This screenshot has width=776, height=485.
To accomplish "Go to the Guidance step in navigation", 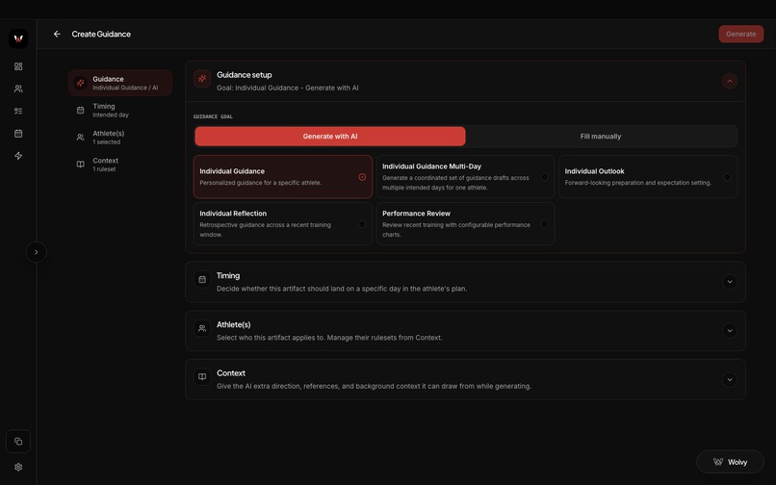I will (120, 83).
